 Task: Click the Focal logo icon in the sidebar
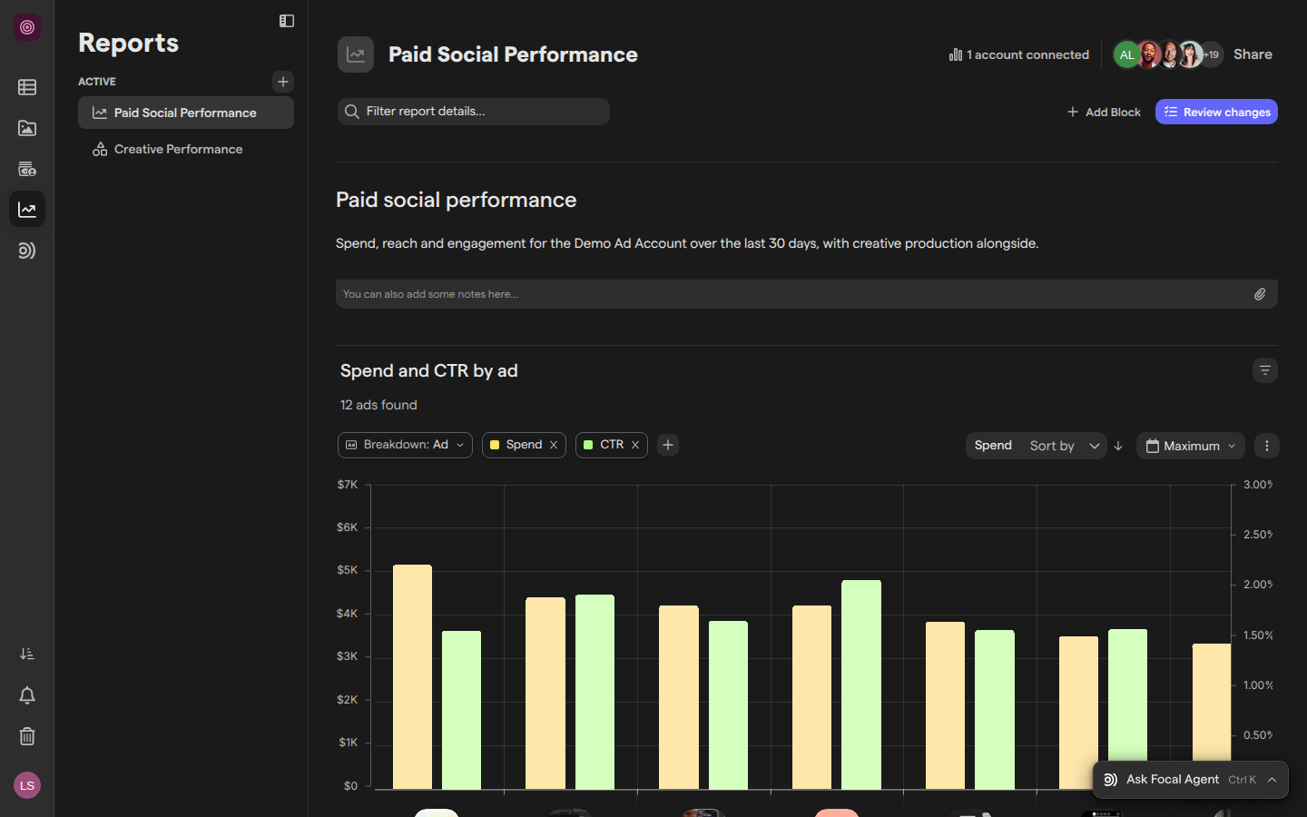point(27,27)
